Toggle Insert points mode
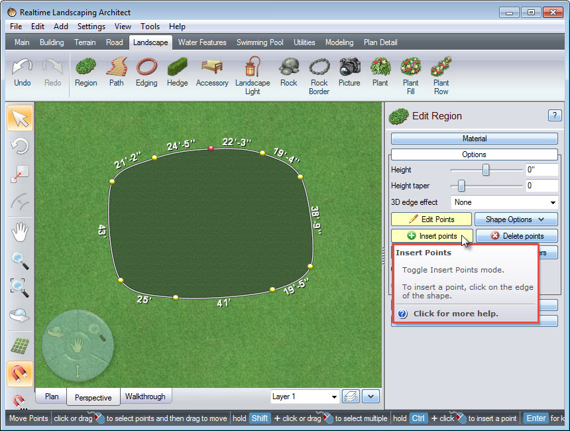This screenshot has width=570, height=431. click(x=432, y=235)
